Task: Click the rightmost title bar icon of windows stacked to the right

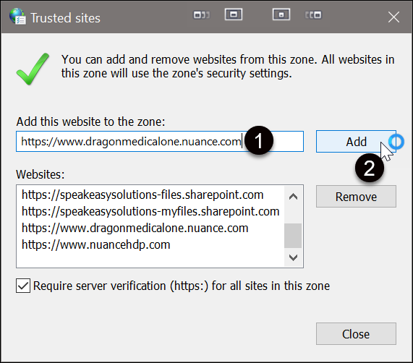Action: click(313, 15)
